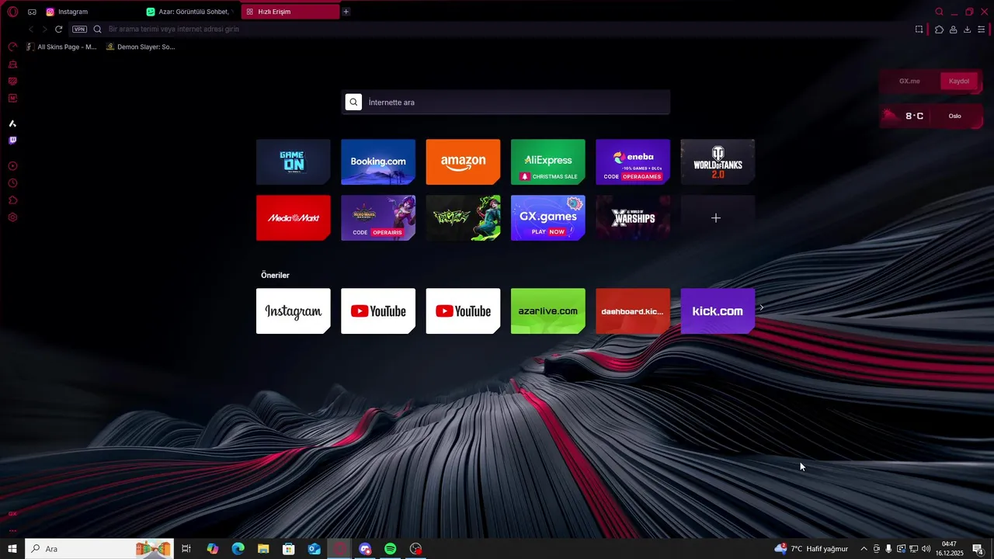Open the sidebar three-dots setup
994x559 pixels.
pos(12,531)
